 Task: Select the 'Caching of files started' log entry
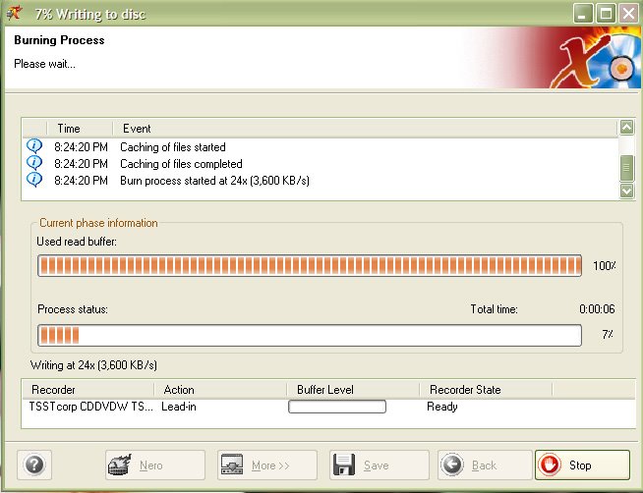tap(320, 147)
